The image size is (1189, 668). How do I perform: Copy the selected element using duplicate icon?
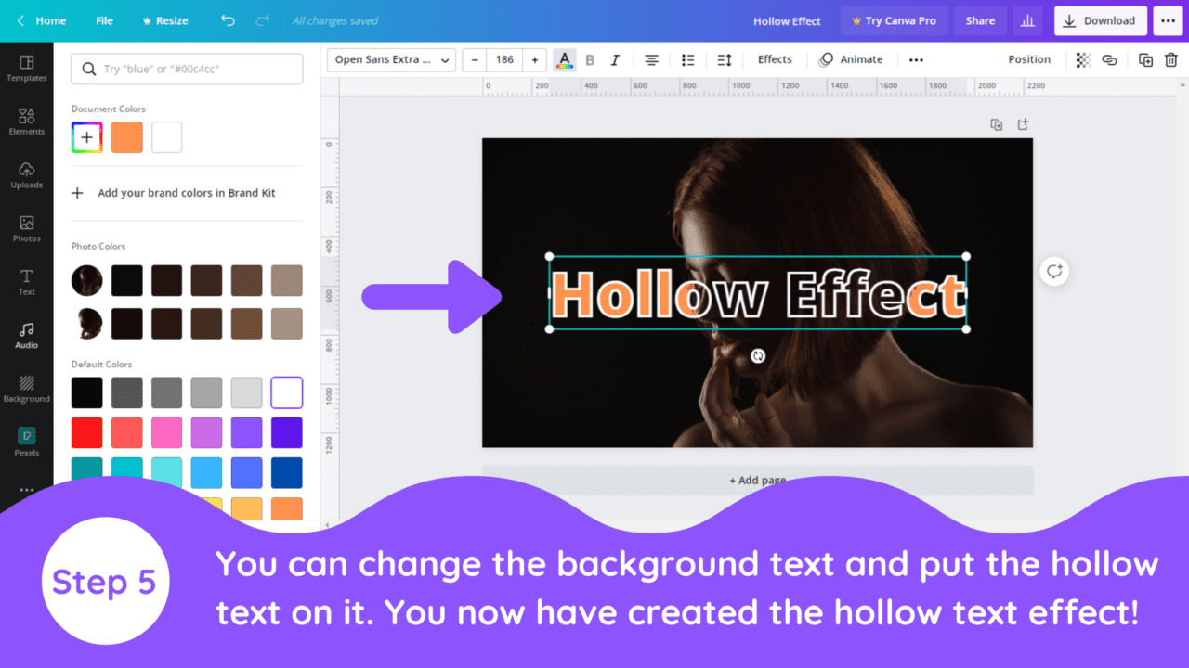1145,59
